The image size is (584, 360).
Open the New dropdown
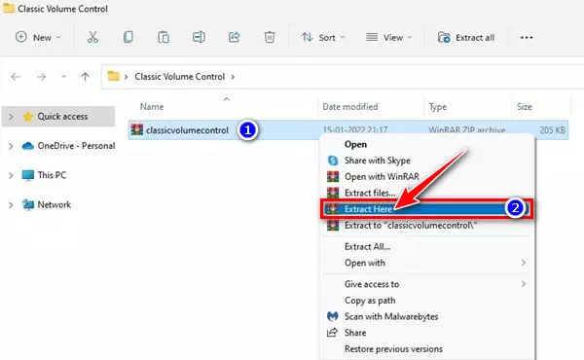38,37
